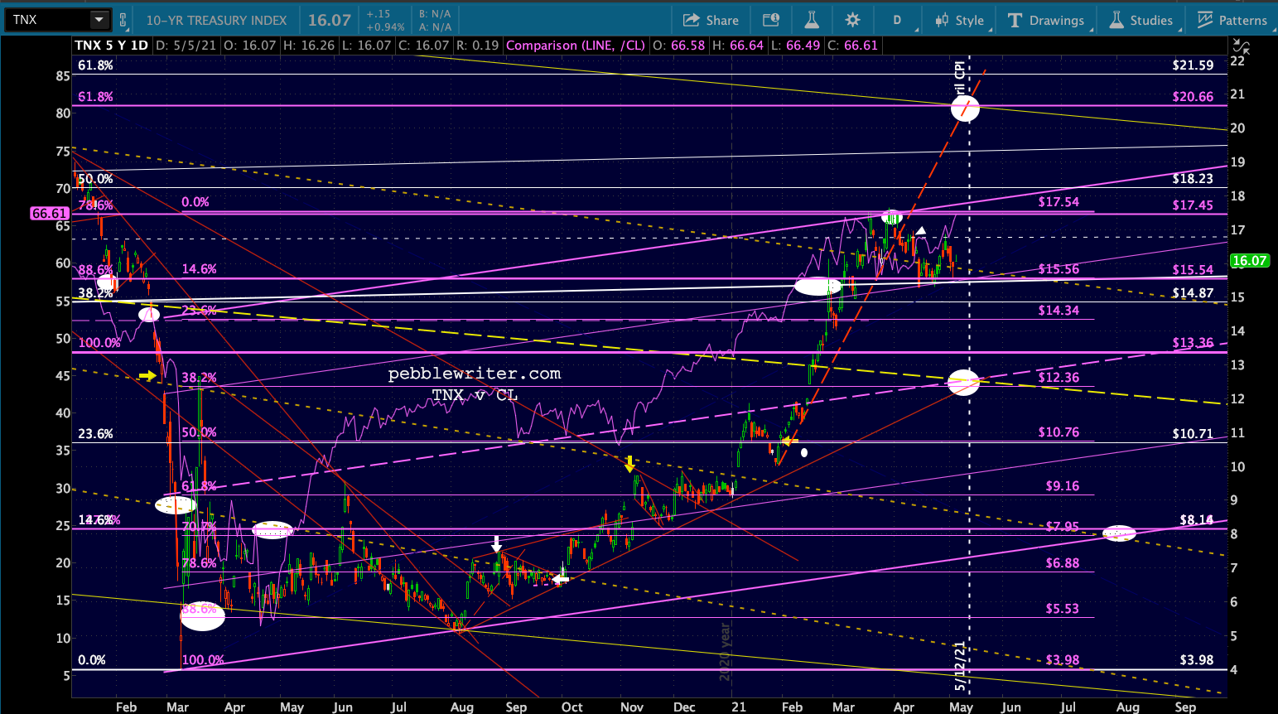Click the white circle marker at $20.66 level
The width and height of the screenshot is (1278, 714).
[965, 108]
